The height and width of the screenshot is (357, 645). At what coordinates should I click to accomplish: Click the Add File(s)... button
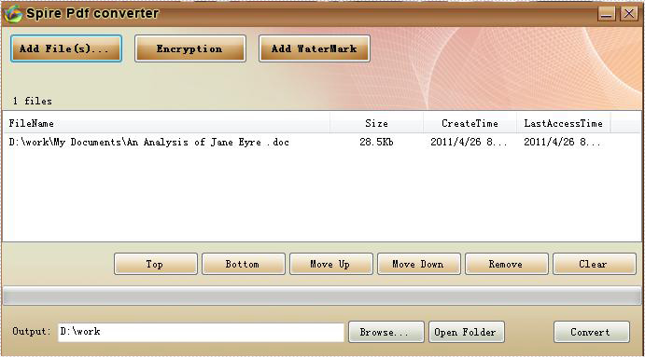tap(66, 48)
